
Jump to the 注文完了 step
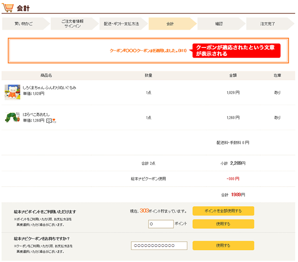tap(268, 23)
